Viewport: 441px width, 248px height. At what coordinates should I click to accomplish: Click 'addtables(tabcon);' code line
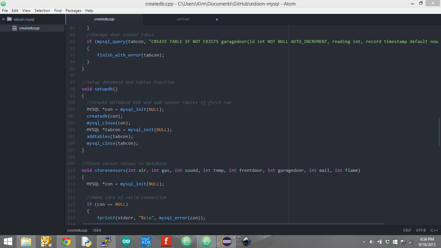point(110,136)
